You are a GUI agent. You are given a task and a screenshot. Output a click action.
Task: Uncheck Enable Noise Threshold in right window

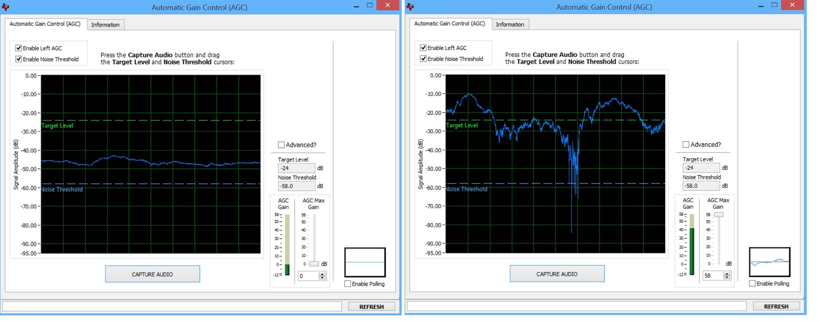[423, 59]
